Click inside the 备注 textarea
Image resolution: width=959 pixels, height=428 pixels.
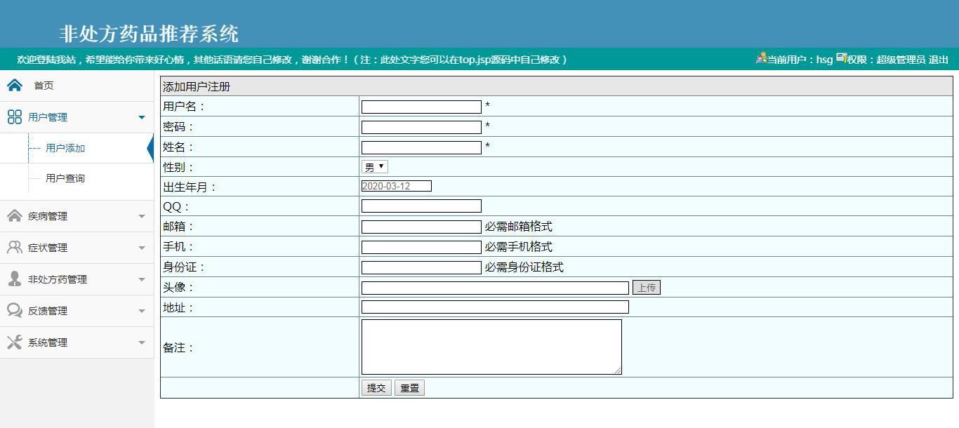click(x=491, y=347)
